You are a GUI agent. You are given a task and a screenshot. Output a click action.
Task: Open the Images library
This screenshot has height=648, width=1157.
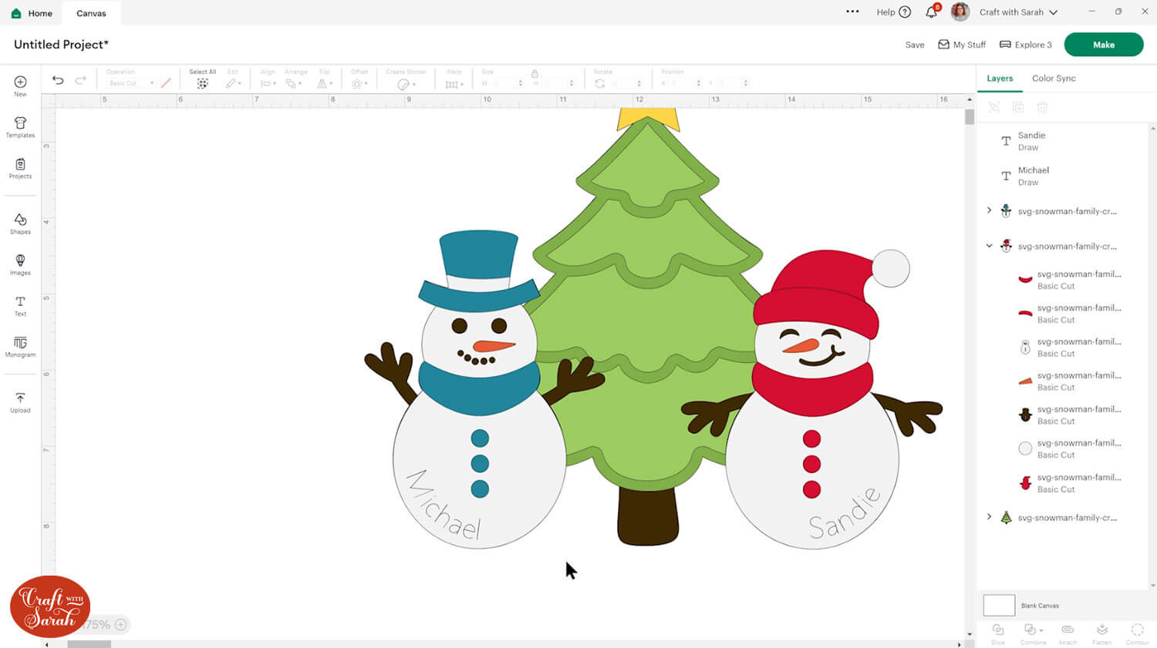(x=20, y=264)
